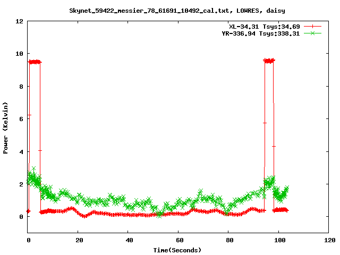
Task: Click the x-axis tick label 120
Action: [330, 240]
